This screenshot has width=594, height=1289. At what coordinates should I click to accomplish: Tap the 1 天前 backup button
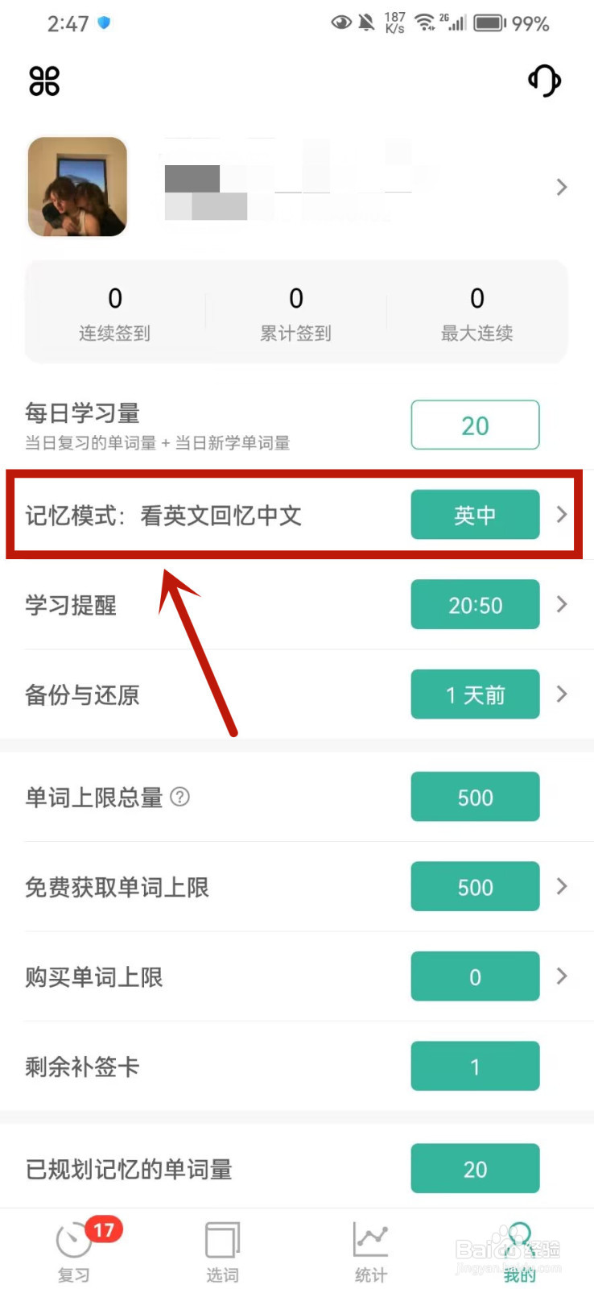coord(475,694)
